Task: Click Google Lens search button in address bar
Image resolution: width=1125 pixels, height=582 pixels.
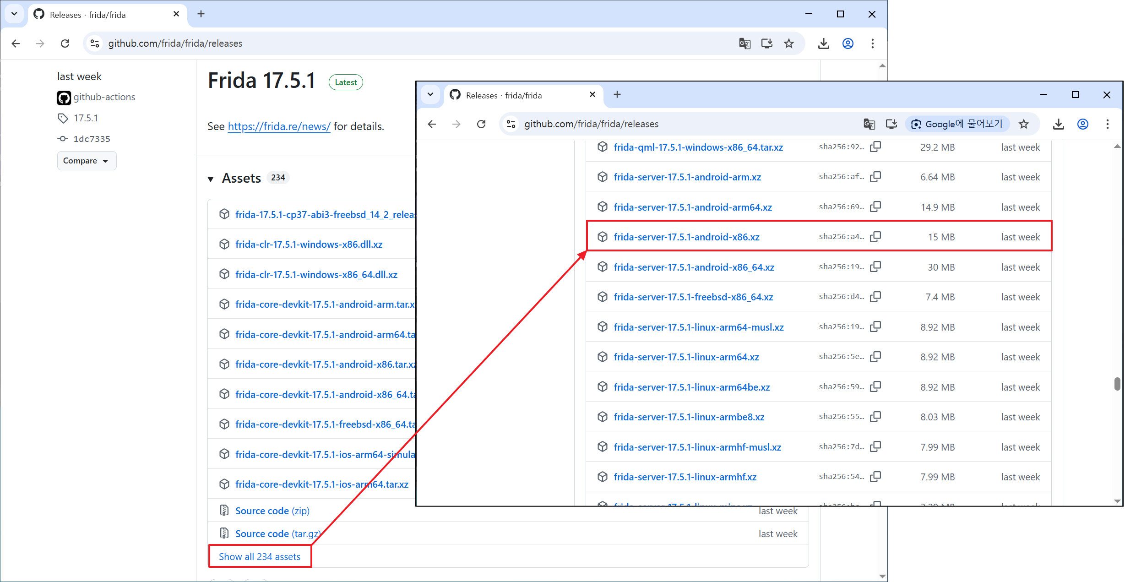Action: [x=957, y=124]
